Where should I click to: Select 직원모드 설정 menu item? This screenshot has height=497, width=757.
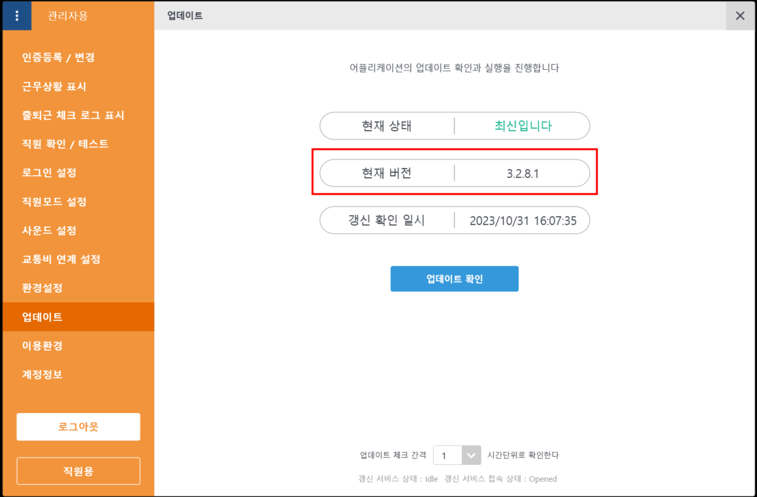(54, 202)
